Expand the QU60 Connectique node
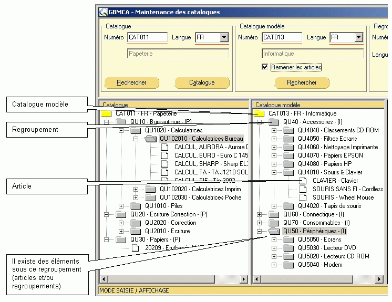Viewport: 392px width, 302px height. 259,214
